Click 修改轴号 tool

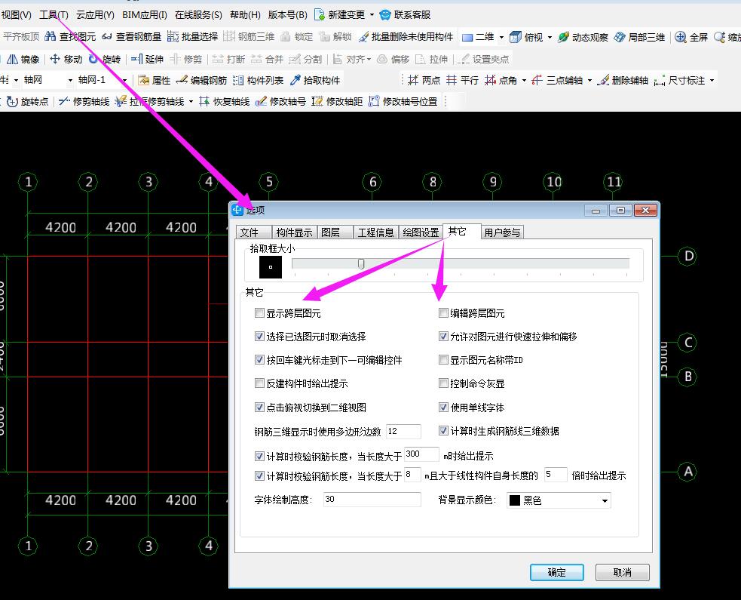(280, 101)
